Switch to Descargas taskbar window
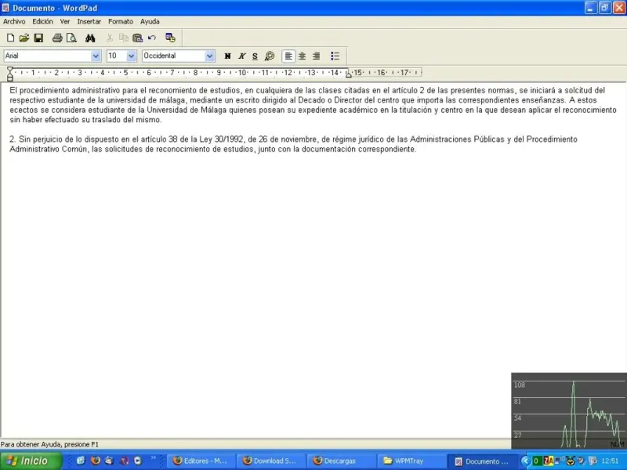Screen dimensions: 627x470 [x=341, y=461]
